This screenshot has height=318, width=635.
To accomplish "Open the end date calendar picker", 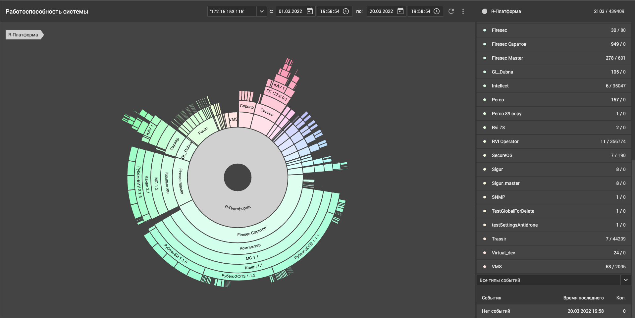I will [x=400, y=11].
